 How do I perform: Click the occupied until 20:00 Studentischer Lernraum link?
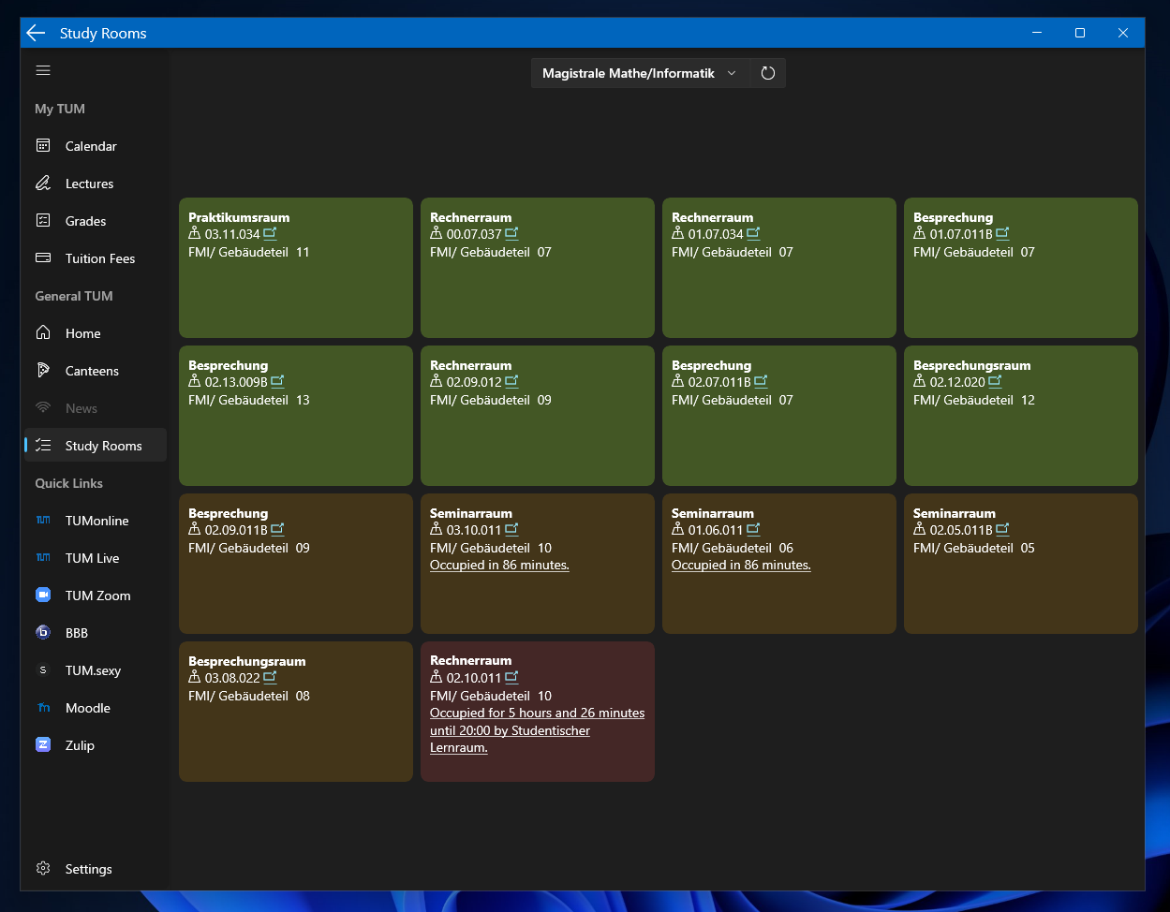[x=537, y=730]
